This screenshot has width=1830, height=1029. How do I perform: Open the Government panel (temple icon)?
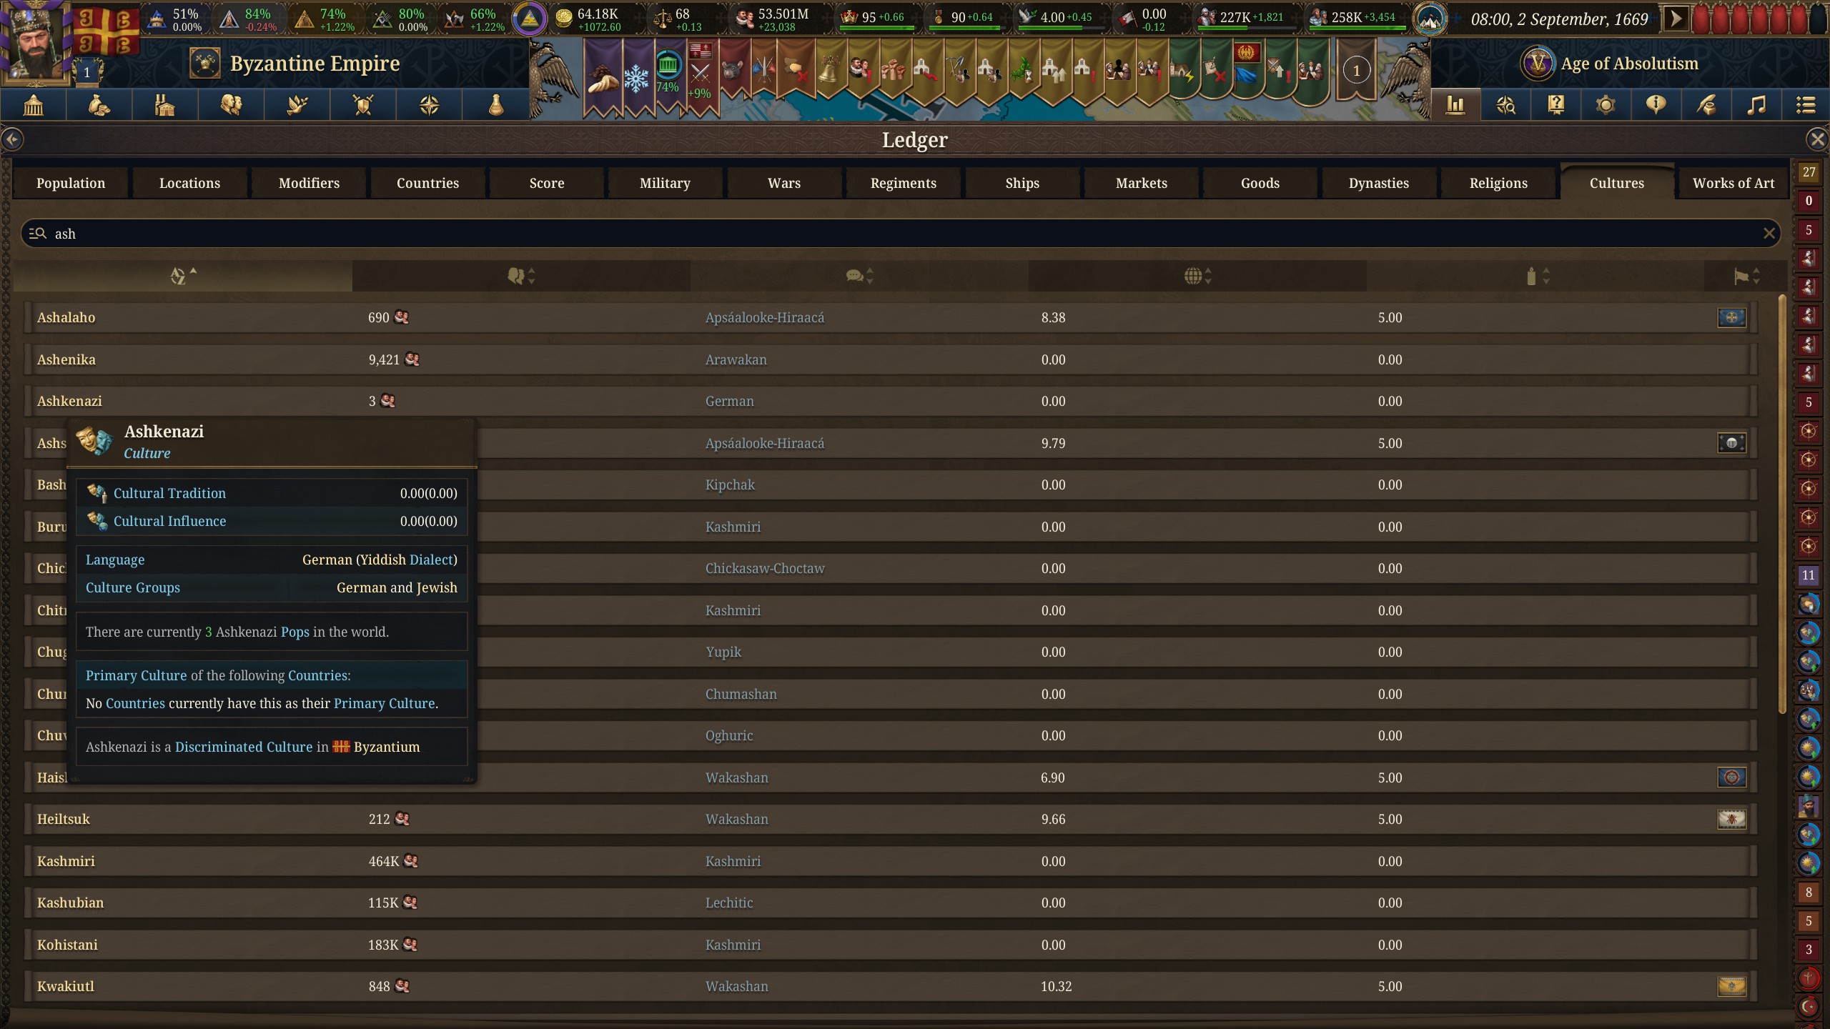click(34, 106)
